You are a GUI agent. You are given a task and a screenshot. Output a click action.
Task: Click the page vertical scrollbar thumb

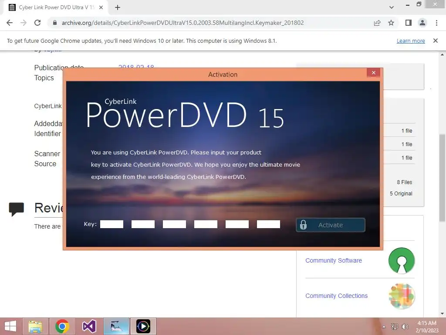(x=442, y=178)
